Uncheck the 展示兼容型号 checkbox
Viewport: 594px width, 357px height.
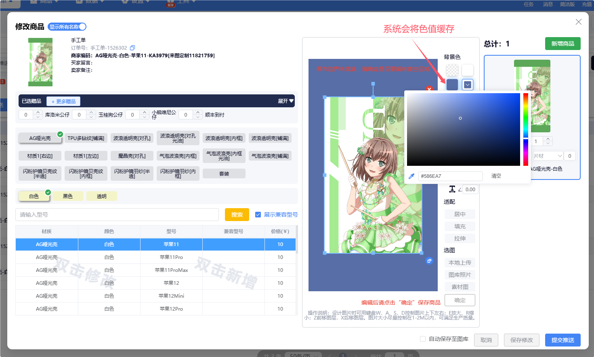(x=258, y=215)
